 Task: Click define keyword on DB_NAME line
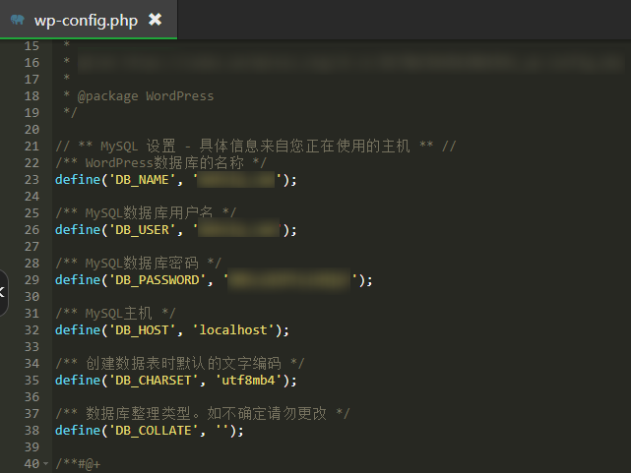tap(78, 180)
